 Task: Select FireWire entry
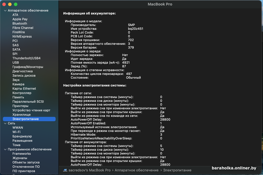coord(18,32)
